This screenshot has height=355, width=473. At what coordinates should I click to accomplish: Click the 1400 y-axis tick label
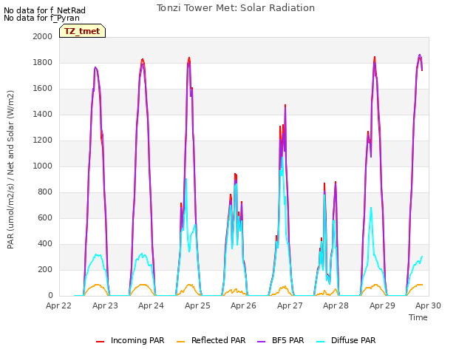(43, 115)
